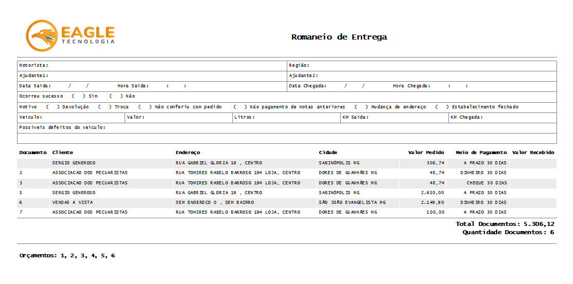Click the Eagle Tecnologia logo
Viewport: 573px width, 284px height.
point(70,35)
